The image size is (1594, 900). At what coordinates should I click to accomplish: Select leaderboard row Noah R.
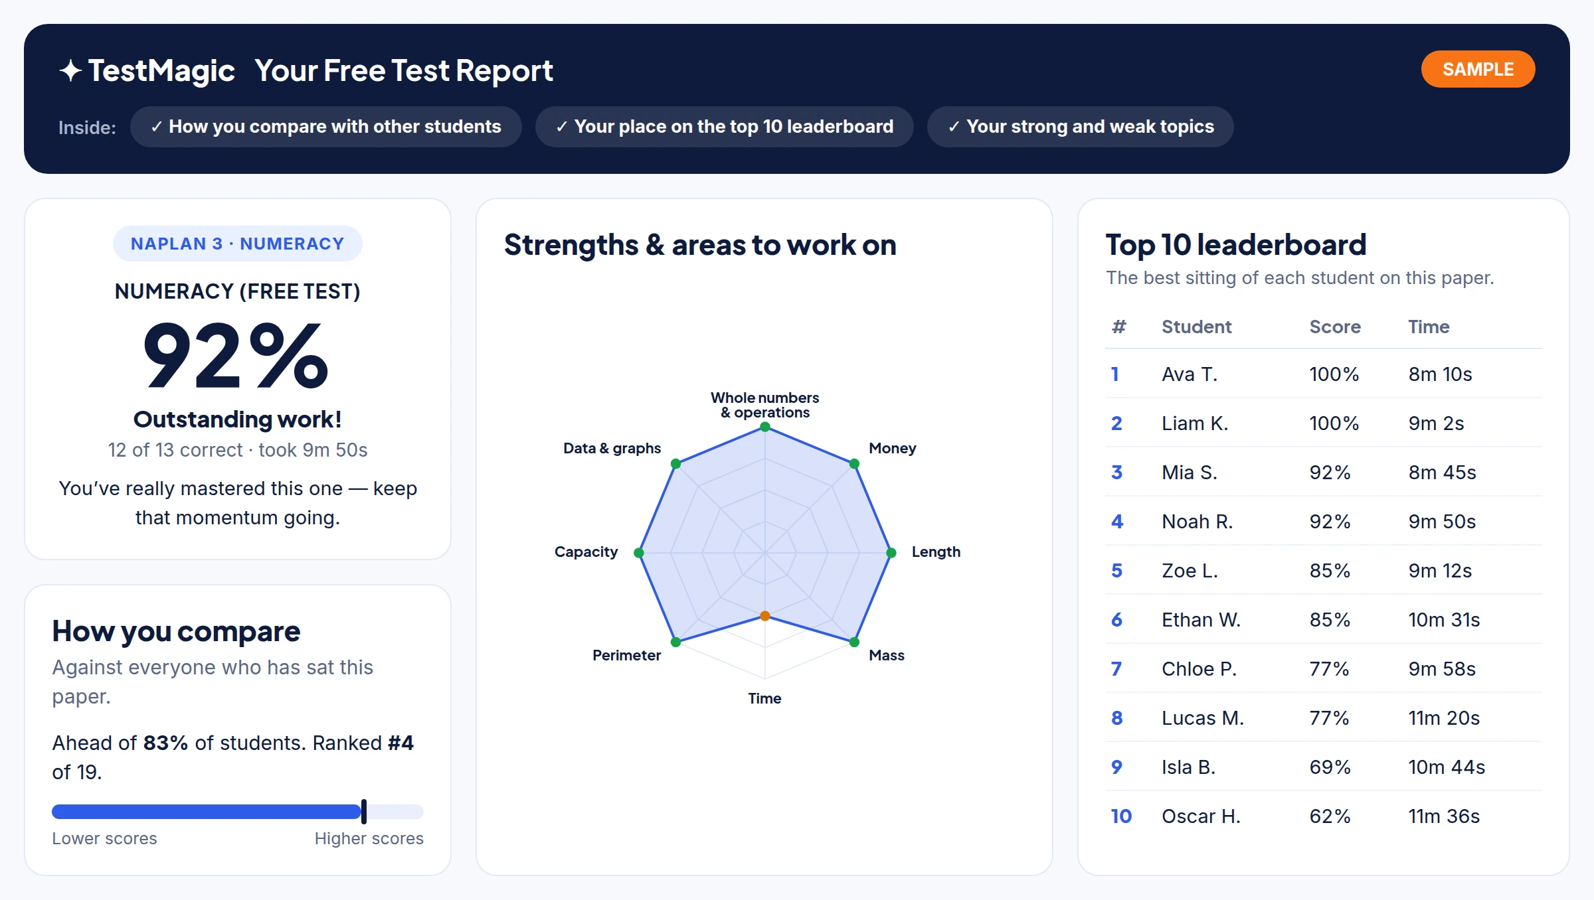click(x=1323, y=521)
